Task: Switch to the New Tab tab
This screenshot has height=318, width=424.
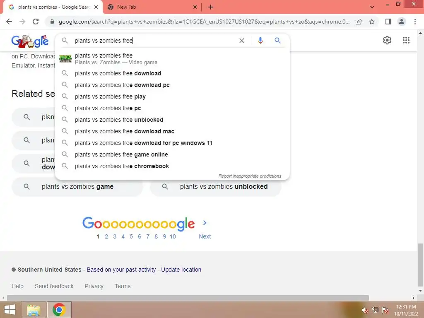Action: [152, 7]
